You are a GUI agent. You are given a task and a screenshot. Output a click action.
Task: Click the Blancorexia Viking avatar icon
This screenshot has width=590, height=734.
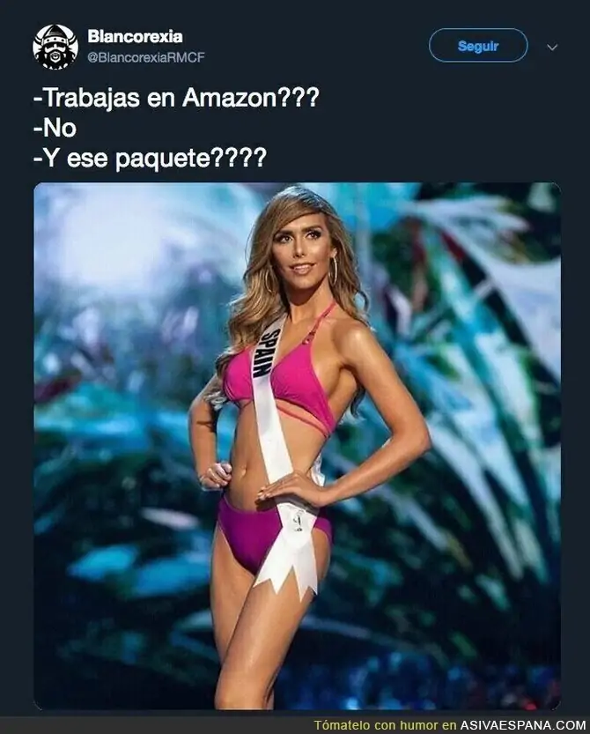[55, 47]
